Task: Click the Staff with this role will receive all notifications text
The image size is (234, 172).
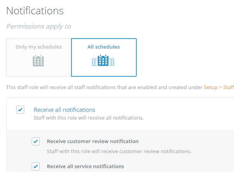Action: click(x=89, y=118)
